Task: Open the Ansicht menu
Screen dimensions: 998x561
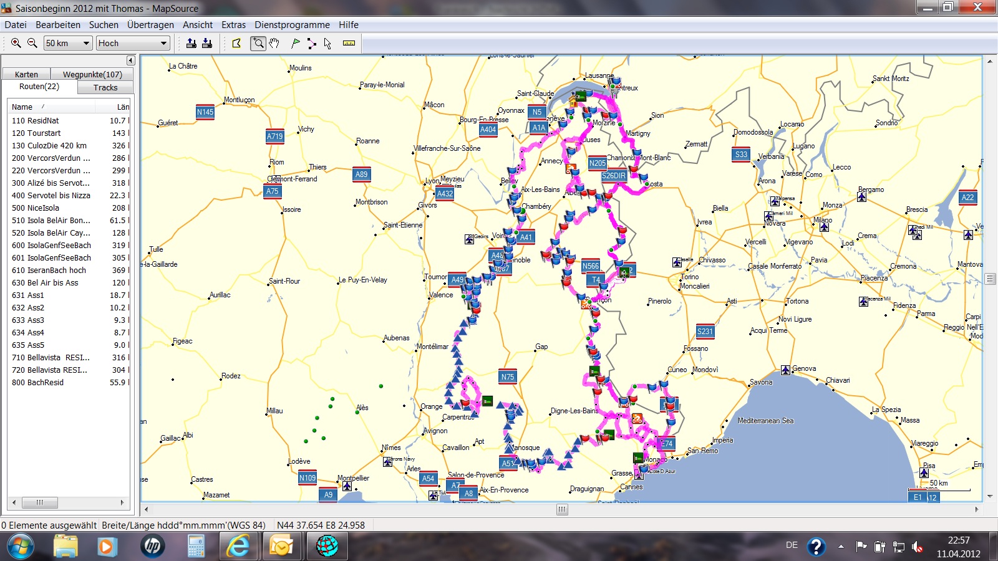Action: 198,25
